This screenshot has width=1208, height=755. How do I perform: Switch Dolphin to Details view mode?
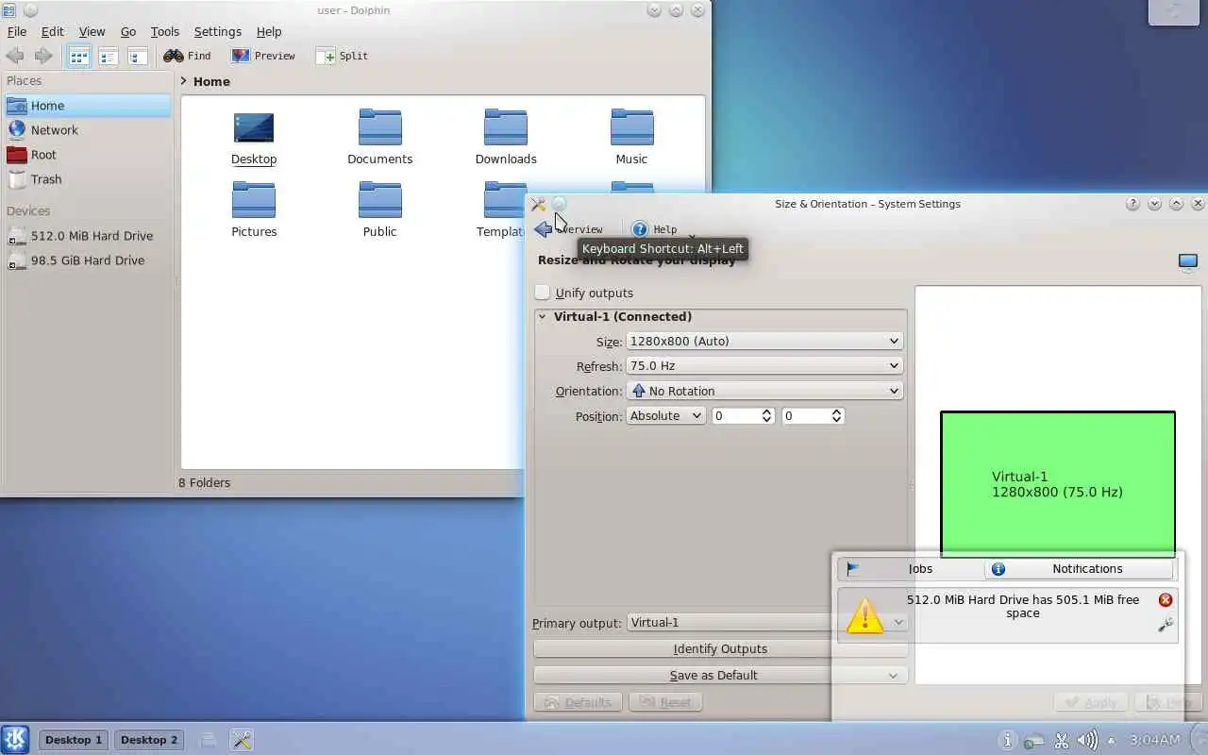[x=138, y=57]
